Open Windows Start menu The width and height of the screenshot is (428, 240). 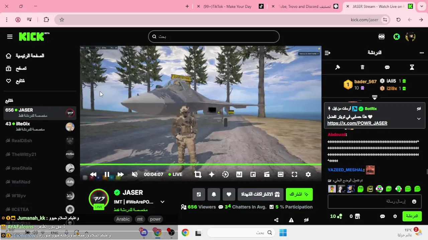coord(283,232)
